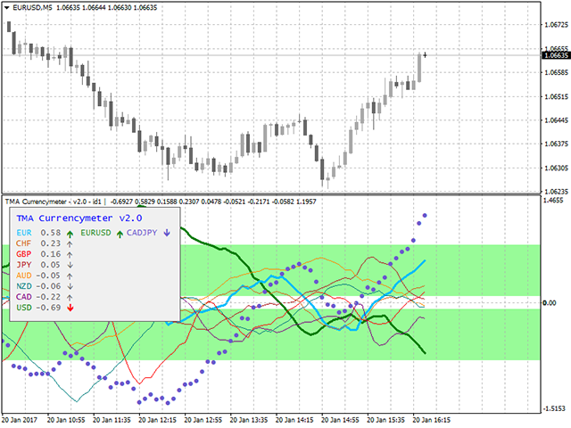Click the 1.06445 price axis label
The height and width of the screenshot is (428, 571).
(556, 120)
